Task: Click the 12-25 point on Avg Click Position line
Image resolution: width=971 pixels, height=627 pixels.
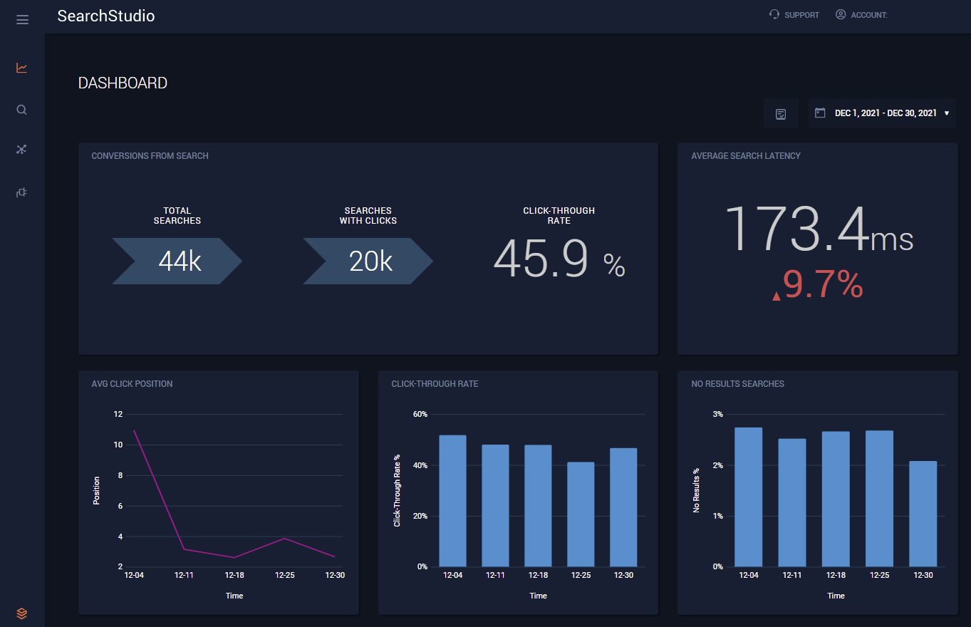Action: (284, 538)
